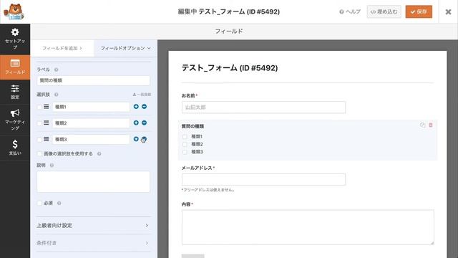Click the Label input containing 質問の種類
Image resolution: width=458 pixels, height=258 pixels.
coord(93,80)
